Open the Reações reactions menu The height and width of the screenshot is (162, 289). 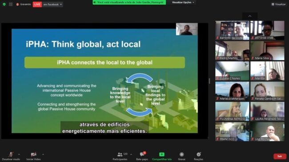click(198, 156)
